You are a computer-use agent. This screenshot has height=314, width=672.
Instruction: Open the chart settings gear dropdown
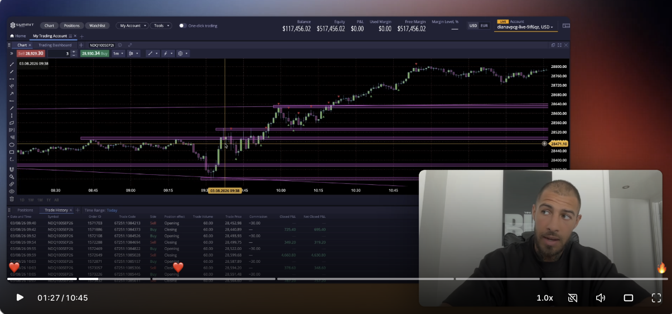pos(183,53)
